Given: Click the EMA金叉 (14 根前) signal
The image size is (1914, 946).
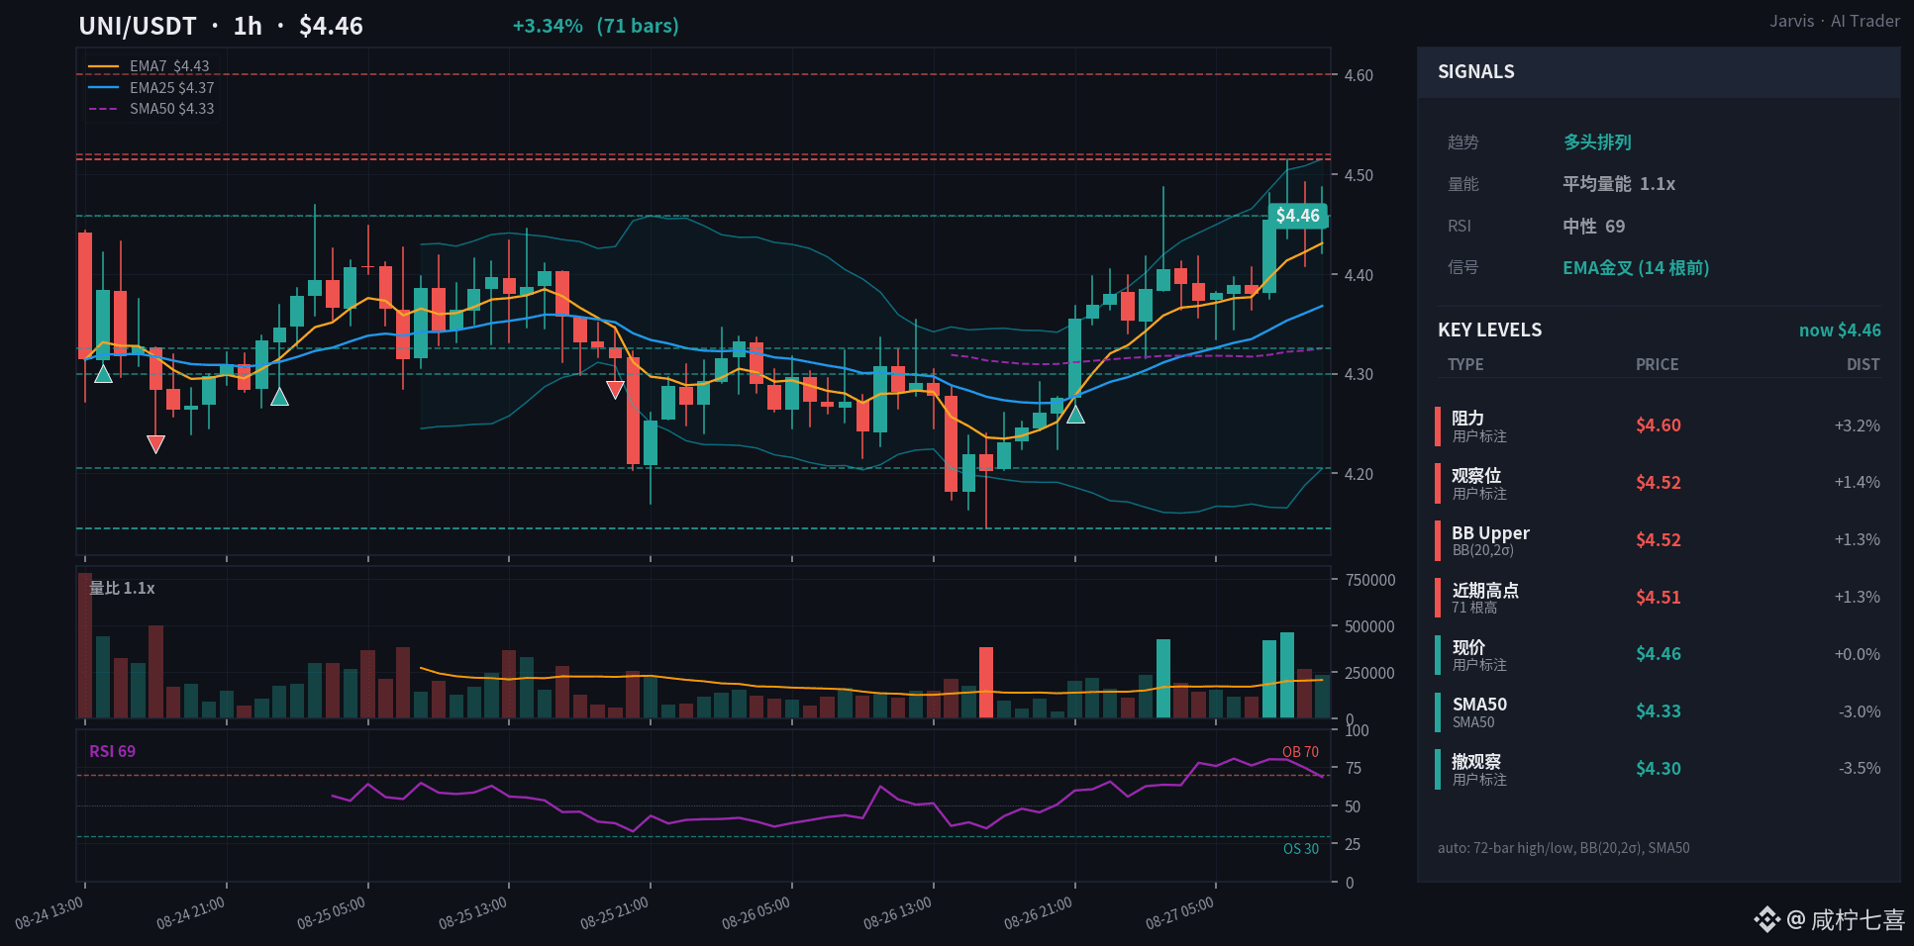Looking at the screenshot, I should (1636, 268).
